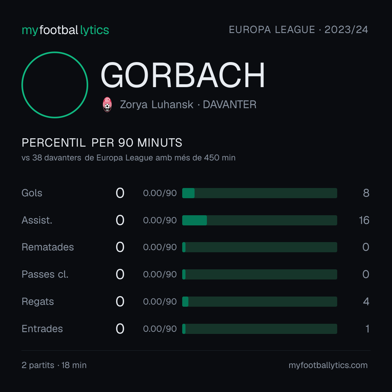Open the myfootballytics.com link
This screenshot has width=392, height=392.
click(x=328, y=365)
